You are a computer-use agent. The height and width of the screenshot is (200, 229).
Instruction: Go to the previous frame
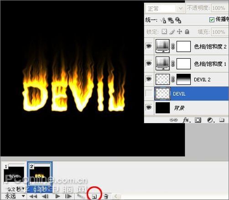pos(45,196)
